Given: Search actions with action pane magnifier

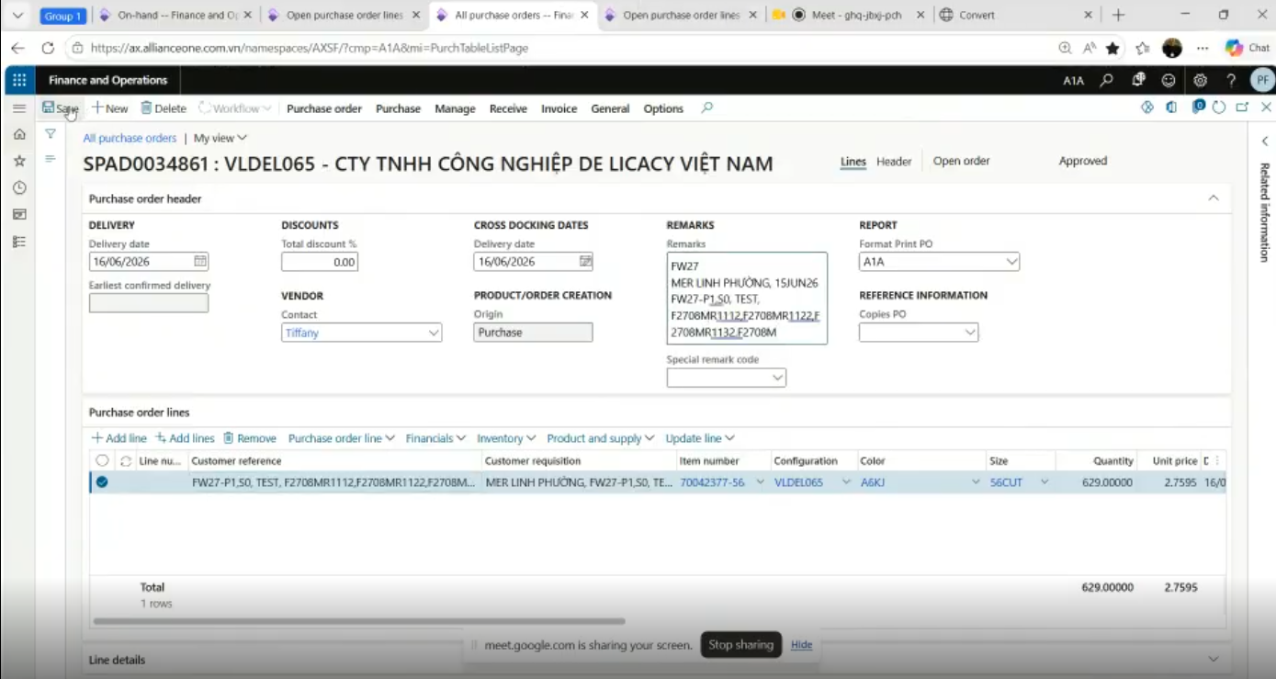Looking at the screenshot, I should (x=706, y=108).
